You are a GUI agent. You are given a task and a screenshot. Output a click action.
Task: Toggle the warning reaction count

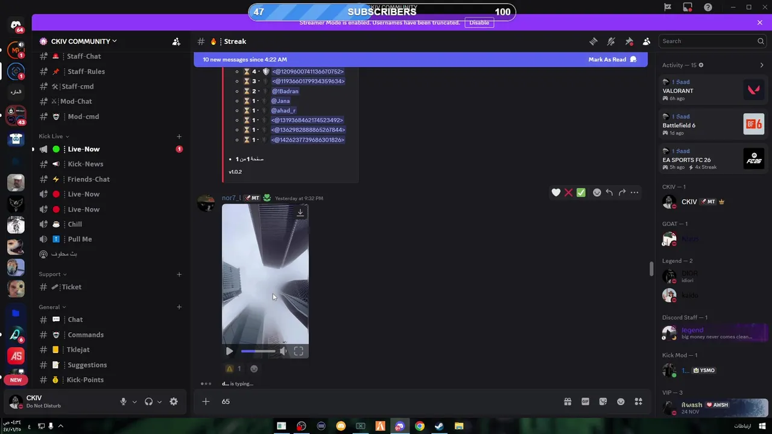pyautogui.click(x=233, y=368)
